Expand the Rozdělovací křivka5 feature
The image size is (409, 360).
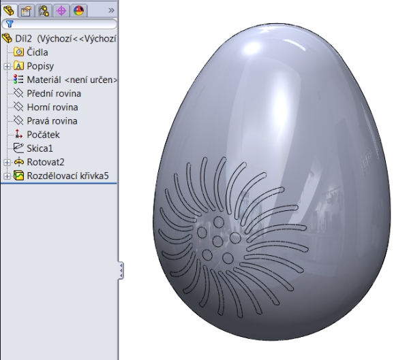click(x=7, y=176)
